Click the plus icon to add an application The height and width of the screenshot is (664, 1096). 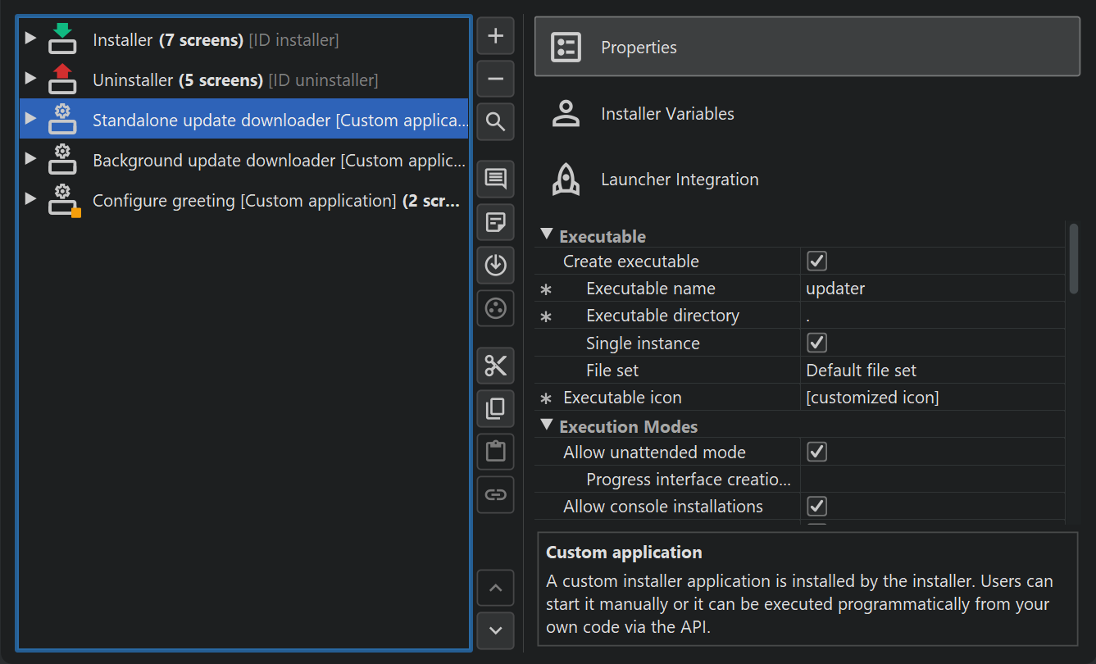pos(495,36)
